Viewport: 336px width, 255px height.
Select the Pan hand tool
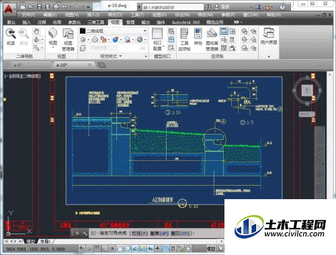click(x=36, y=31)
